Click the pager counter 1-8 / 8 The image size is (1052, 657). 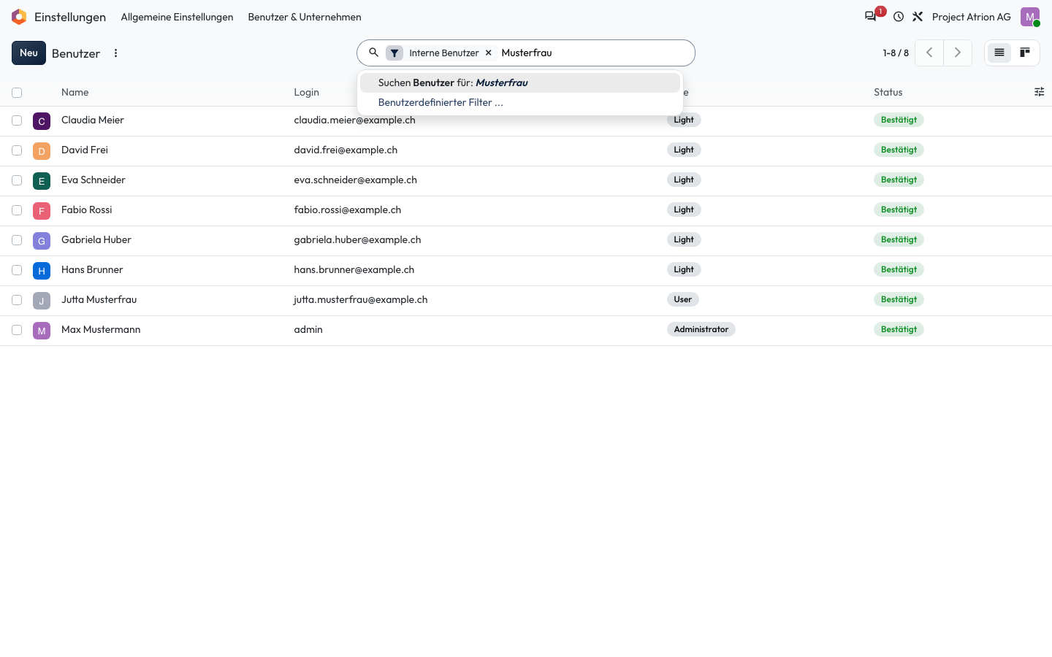point(896,53)
